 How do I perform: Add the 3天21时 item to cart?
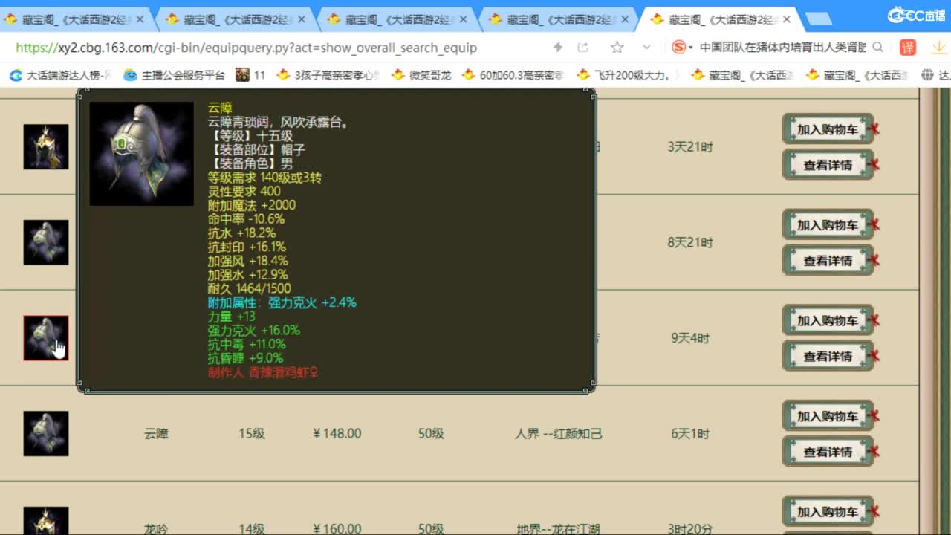[828, 129]
